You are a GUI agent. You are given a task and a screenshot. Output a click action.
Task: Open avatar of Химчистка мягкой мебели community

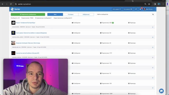tap(13, 53)
